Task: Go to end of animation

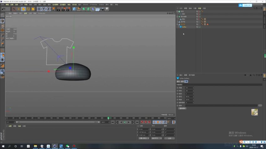Action: click(x=137, y=122)
